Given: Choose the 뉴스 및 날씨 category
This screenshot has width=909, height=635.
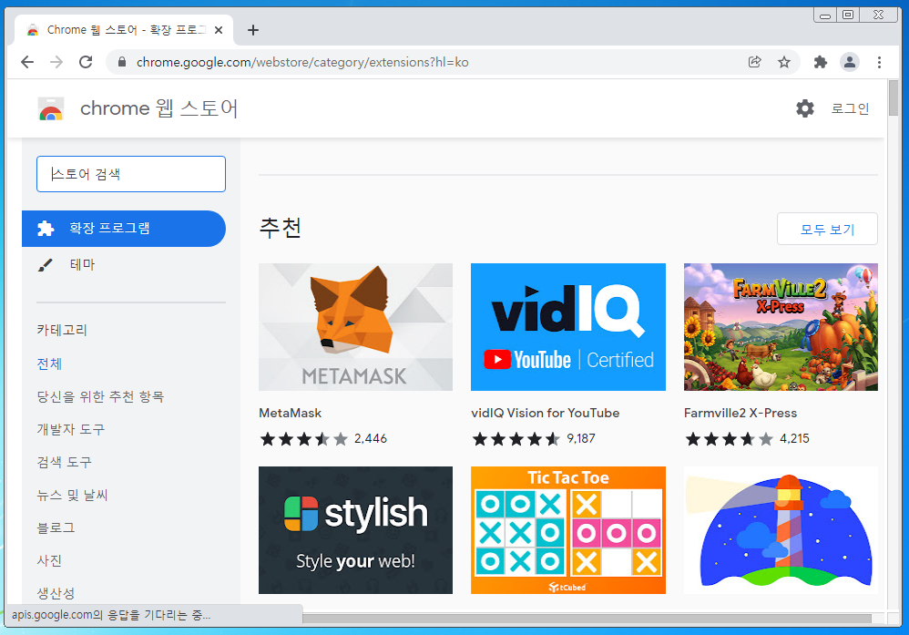Looking at the screenshot, I should click(73, 495).
